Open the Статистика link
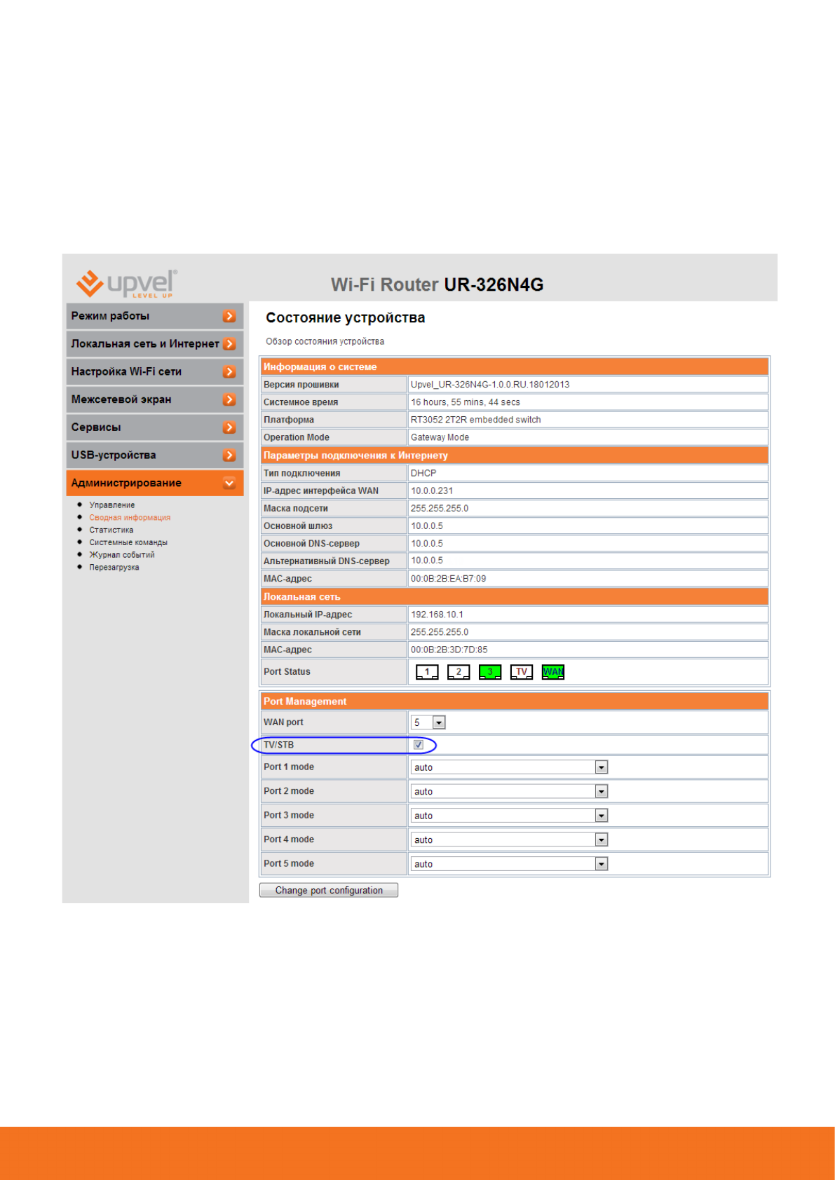The width and height of the screenshot is (835, 1180). 111,530
